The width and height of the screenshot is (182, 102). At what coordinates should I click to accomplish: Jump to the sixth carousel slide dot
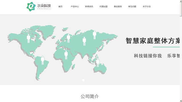point(102,80)
